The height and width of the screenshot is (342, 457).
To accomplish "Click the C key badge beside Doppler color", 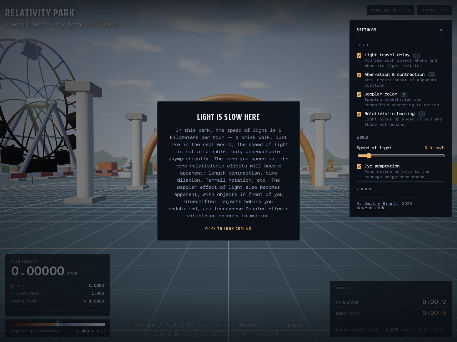I will [404, 94].
